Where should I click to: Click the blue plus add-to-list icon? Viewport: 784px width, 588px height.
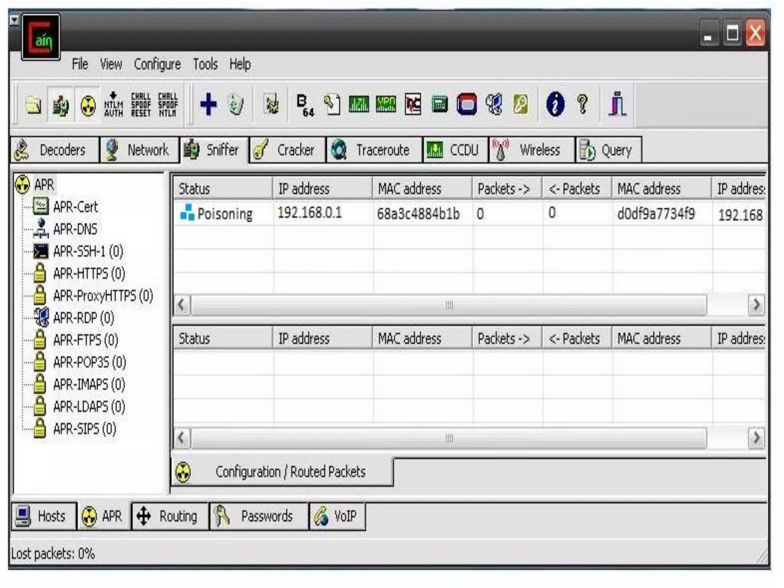point(208,104)
